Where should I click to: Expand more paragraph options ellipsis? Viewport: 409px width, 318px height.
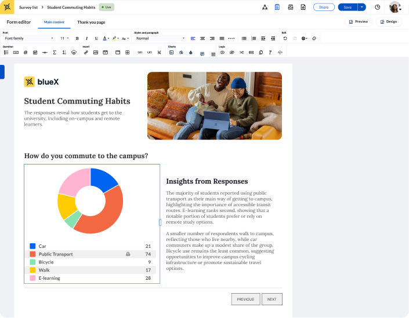(x=231, y=38)
